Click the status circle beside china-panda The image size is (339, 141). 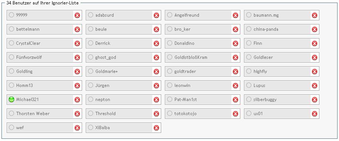(249, 29)
